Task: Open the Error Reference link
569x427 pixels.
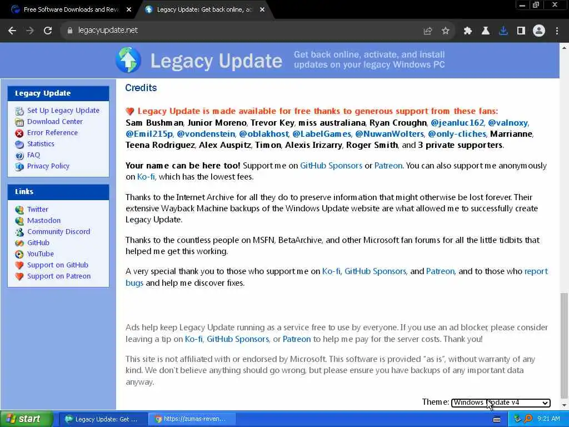Action: pos(52,133)
